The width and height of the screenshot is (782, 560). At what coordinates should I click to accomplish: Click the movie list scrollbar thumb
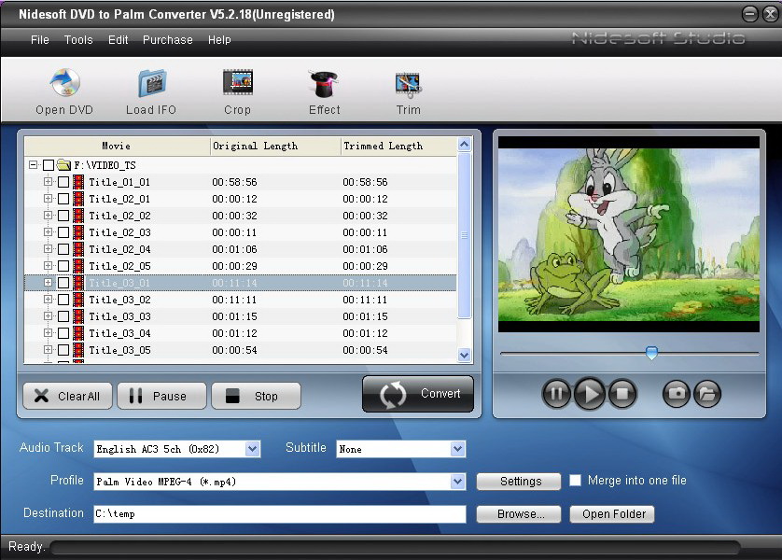coord(465,235)
